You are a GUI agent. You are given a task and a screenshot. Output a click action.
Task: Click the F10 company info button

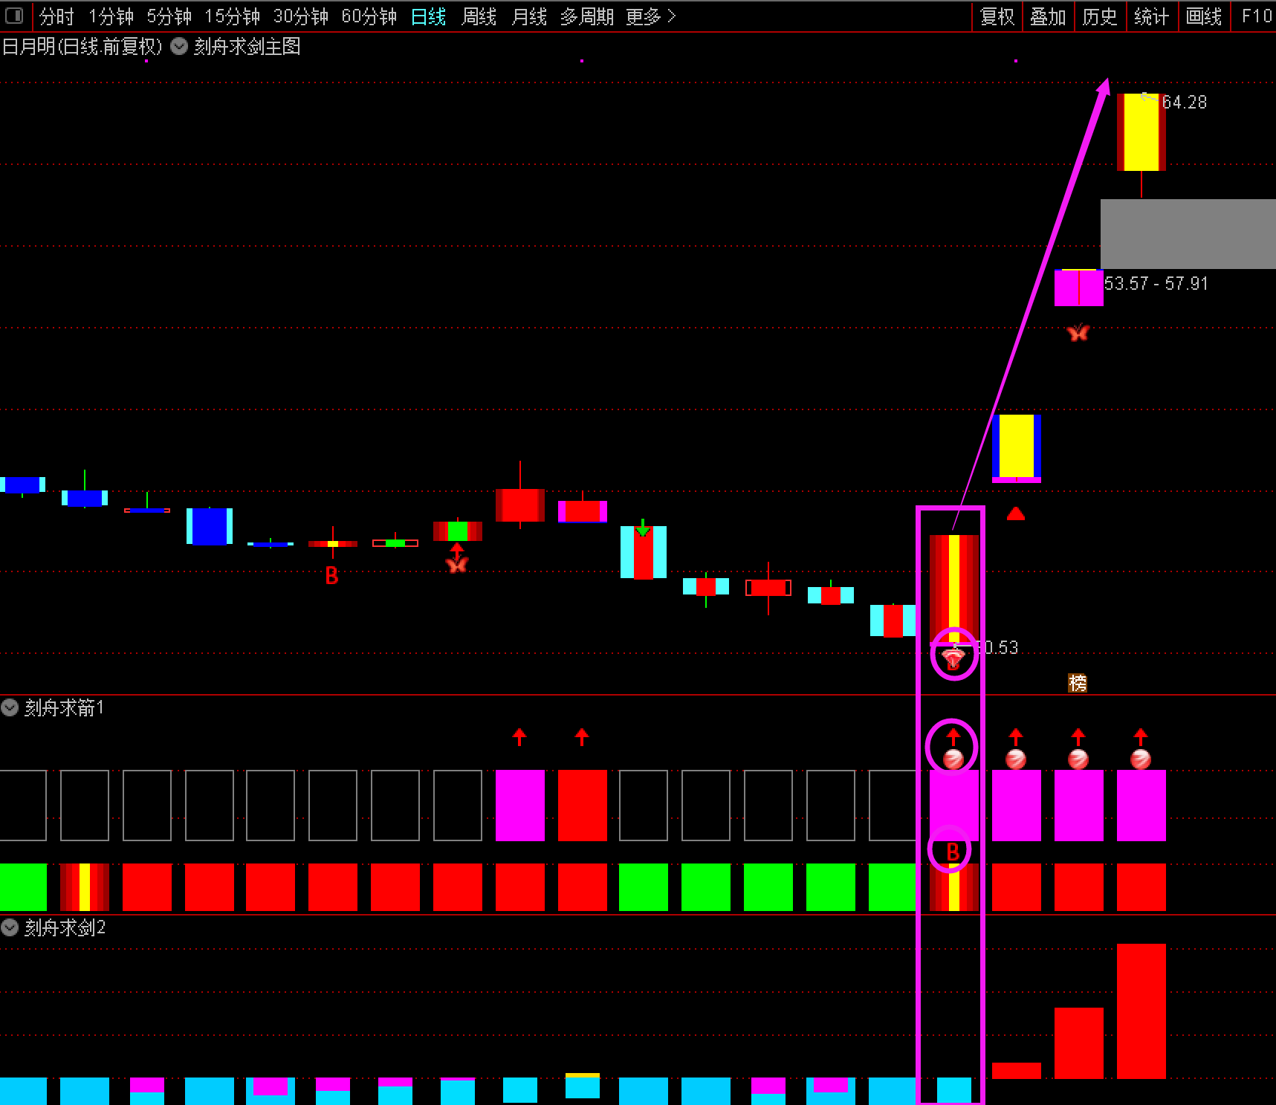1256,16
